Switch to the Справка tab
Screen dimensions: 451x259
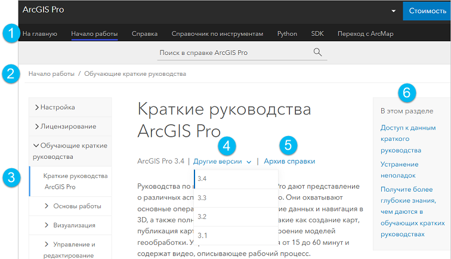(x=145, y=33)
